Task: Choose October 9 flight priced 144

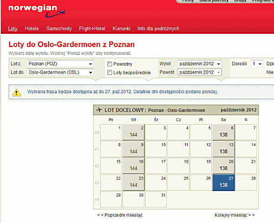Action: (x=133, y=149)
